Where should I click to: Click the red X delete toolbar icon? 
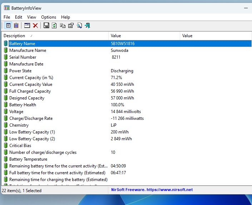click(35, 25)
